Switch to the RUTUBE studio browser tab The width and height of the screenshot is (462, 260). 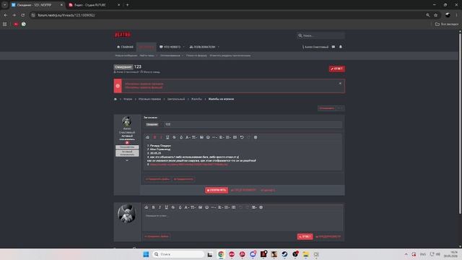94,5
